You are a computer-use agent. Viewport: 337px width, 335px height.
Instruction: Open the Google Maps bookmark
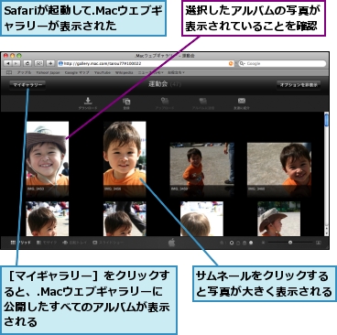click(77, 72)
